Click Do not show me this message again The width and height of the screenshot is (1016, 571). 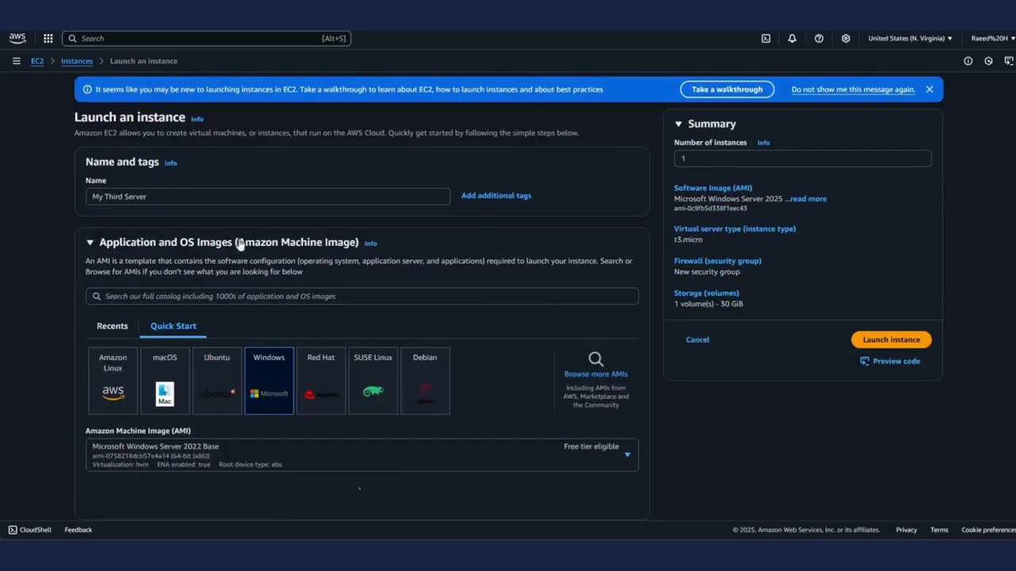point(853,90)
